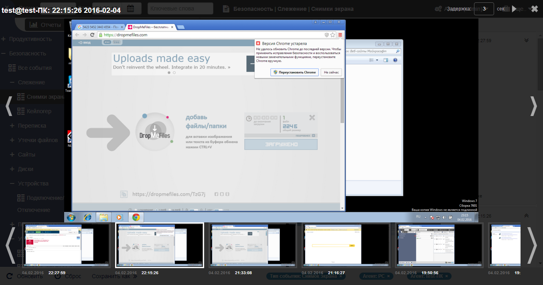Open the calendar date picker icon
543x285 pixels.
(130, 8)
